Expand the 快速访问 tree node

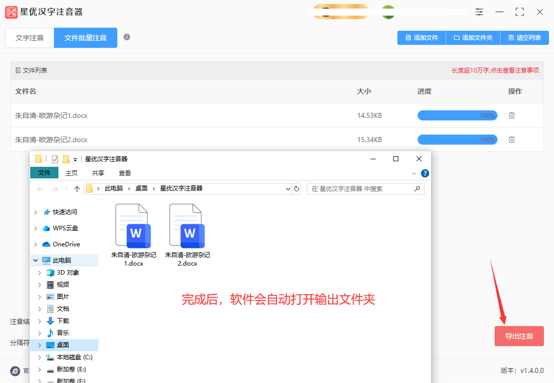click(36, 212)
